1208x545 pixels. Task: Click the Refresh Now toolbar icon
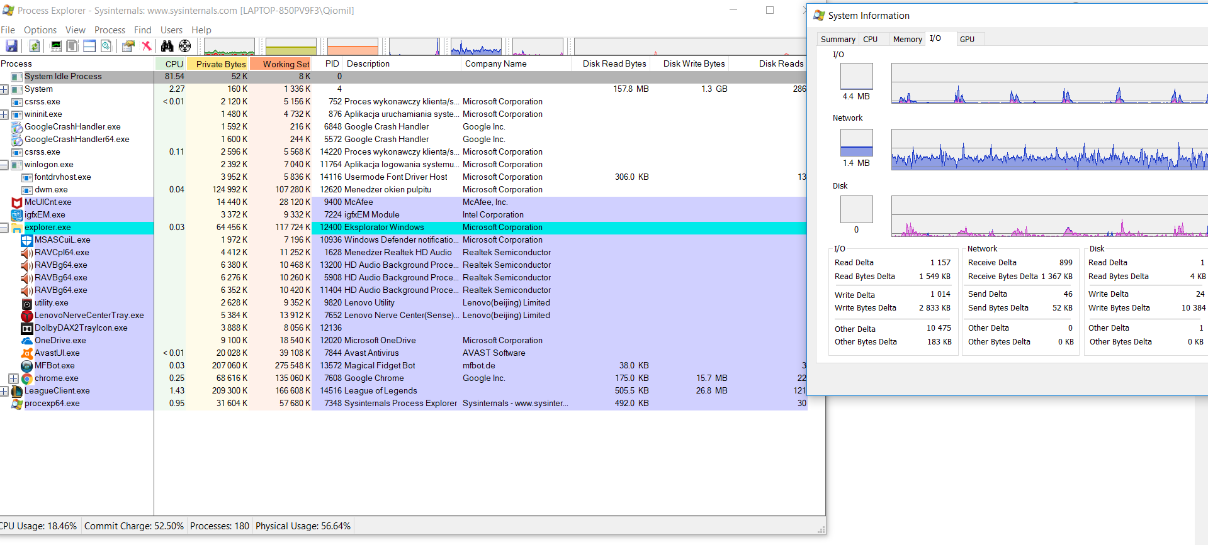pos(34,46)
